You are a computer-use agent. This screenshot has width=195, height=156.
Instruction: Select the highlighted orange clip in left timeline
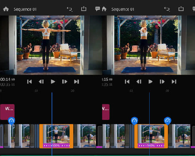[x=56, y=136]
